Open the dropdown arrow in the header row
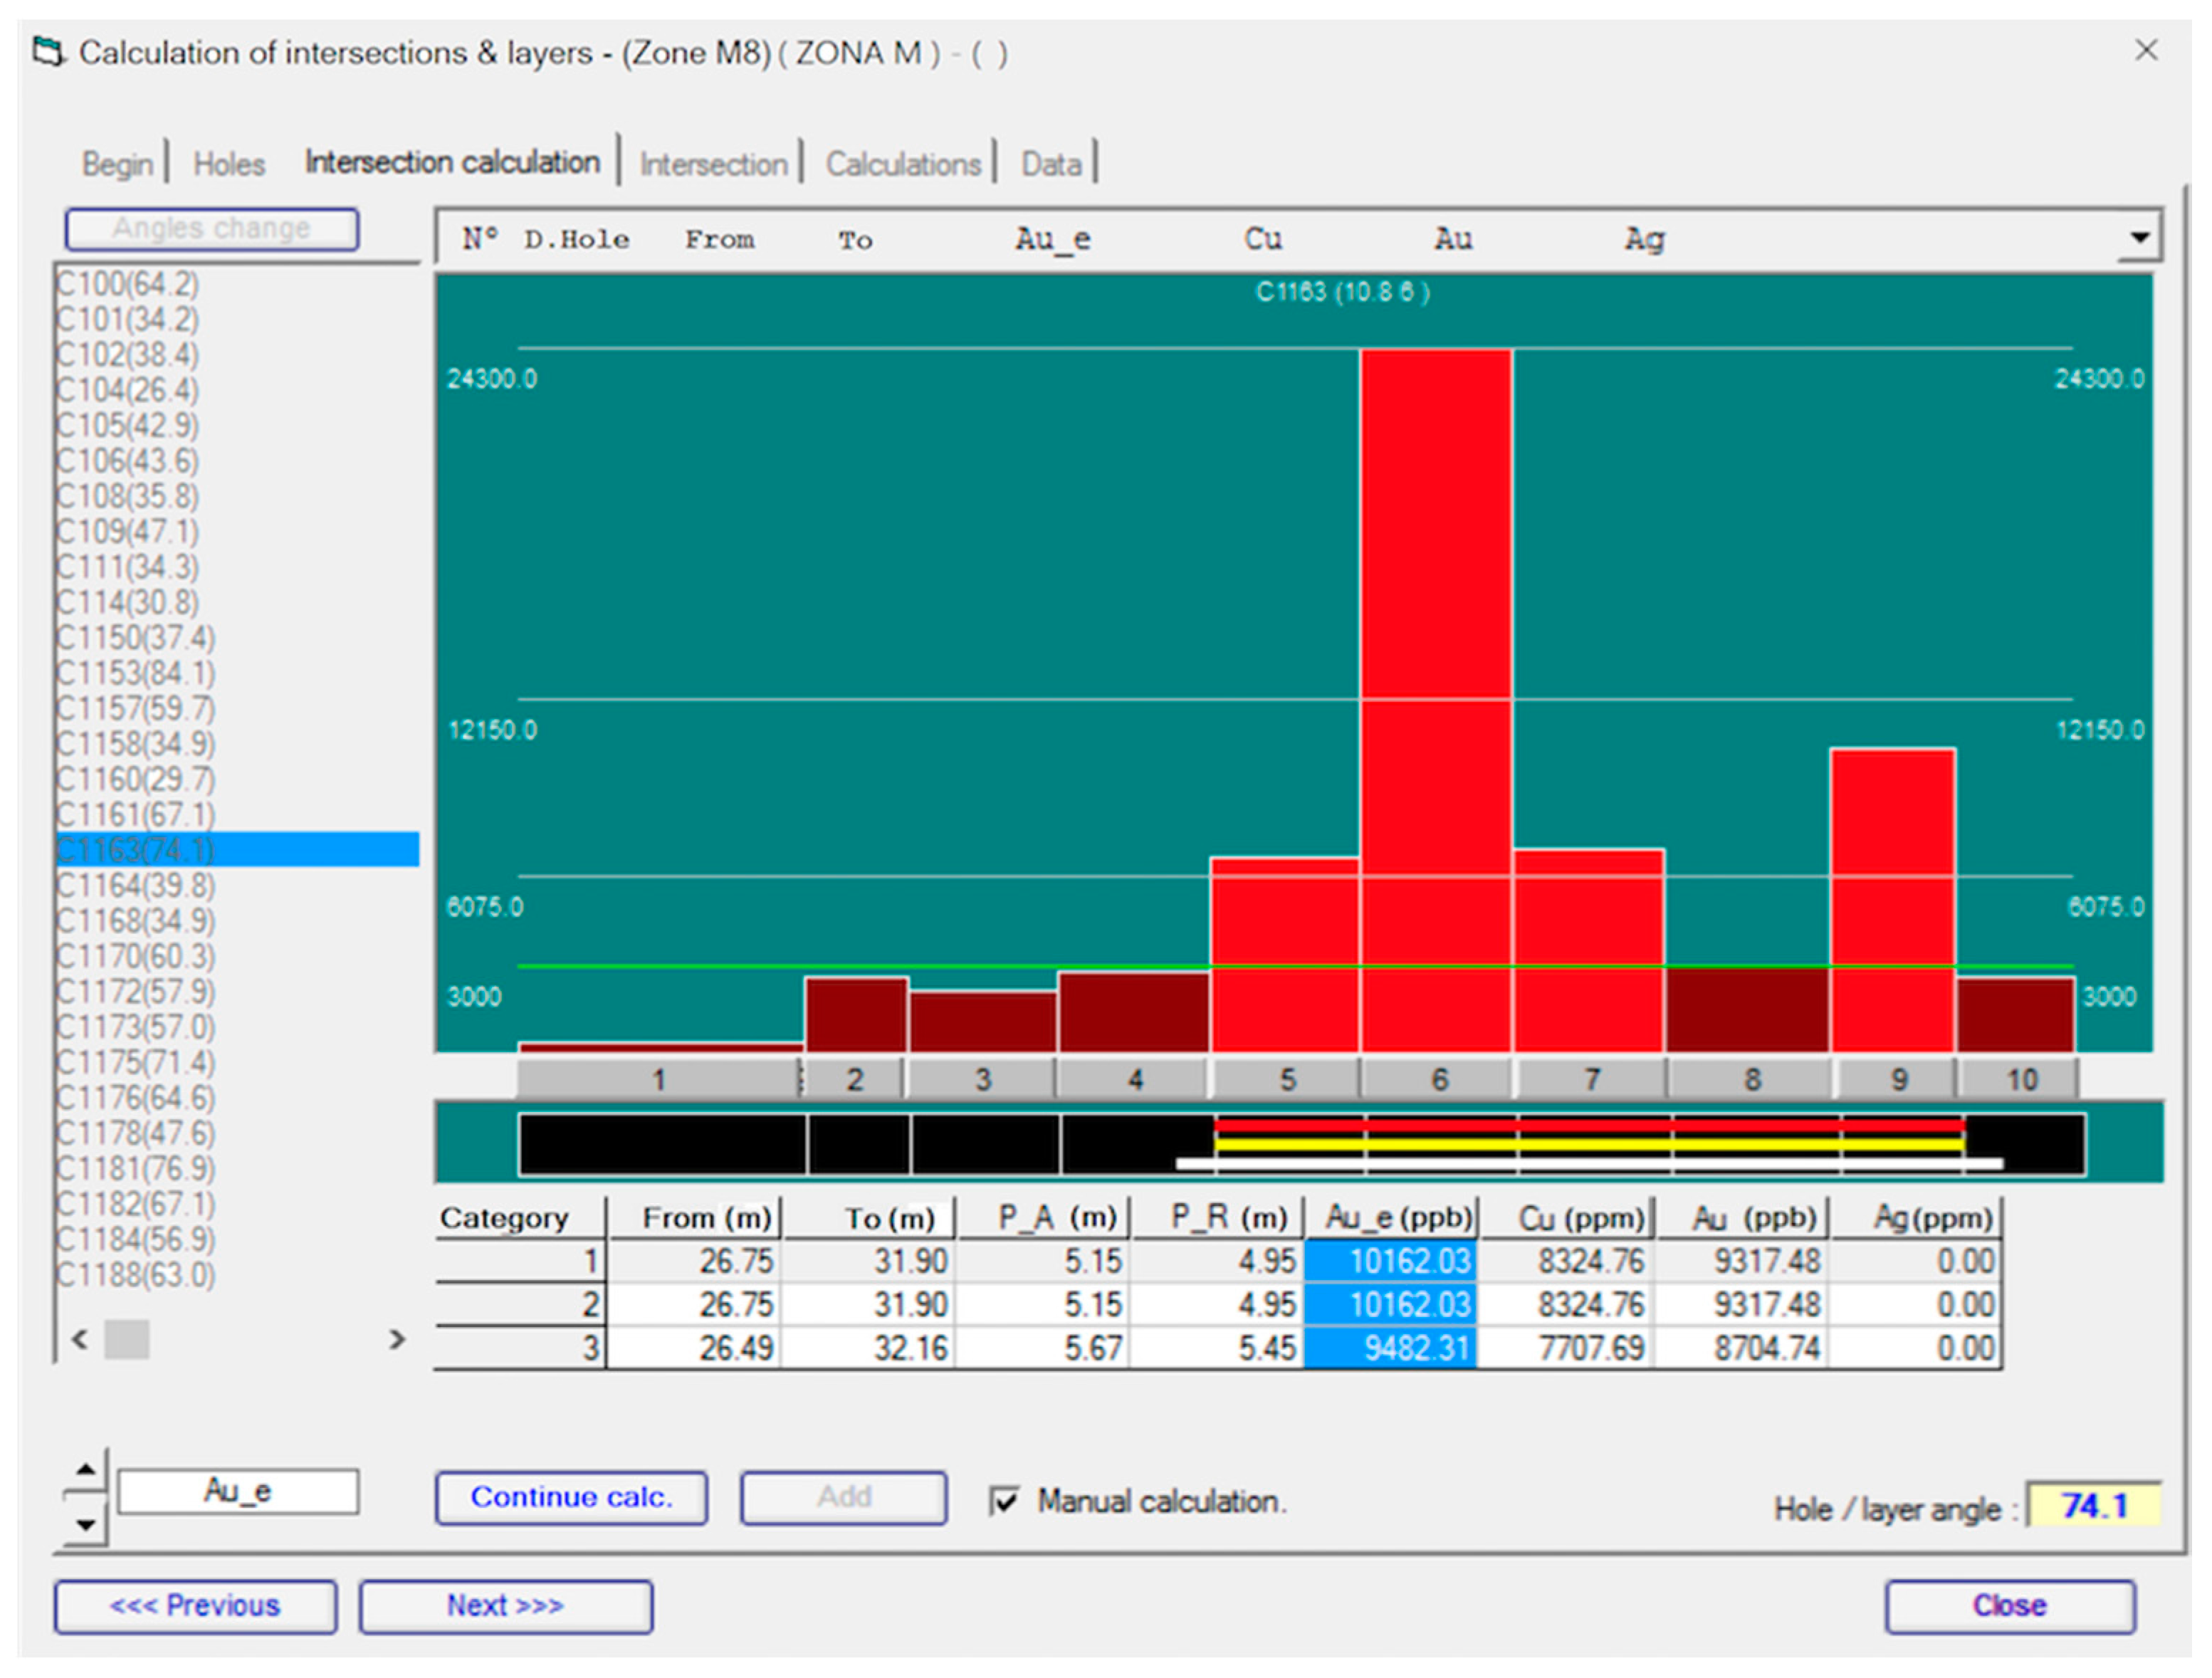 [2139, 238]
